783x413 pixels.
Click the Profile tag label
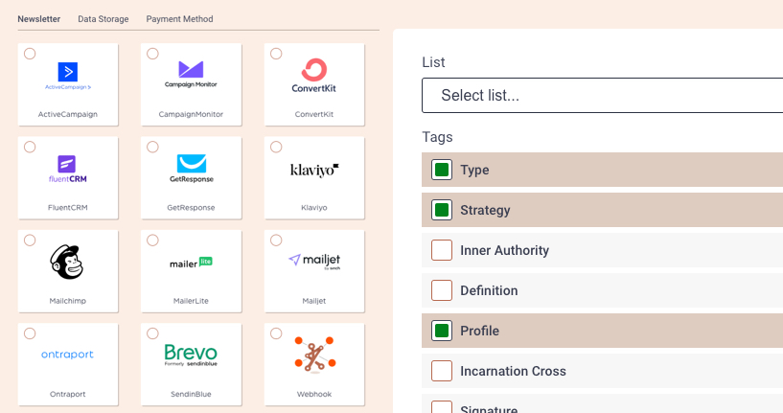tap(479, 332)
